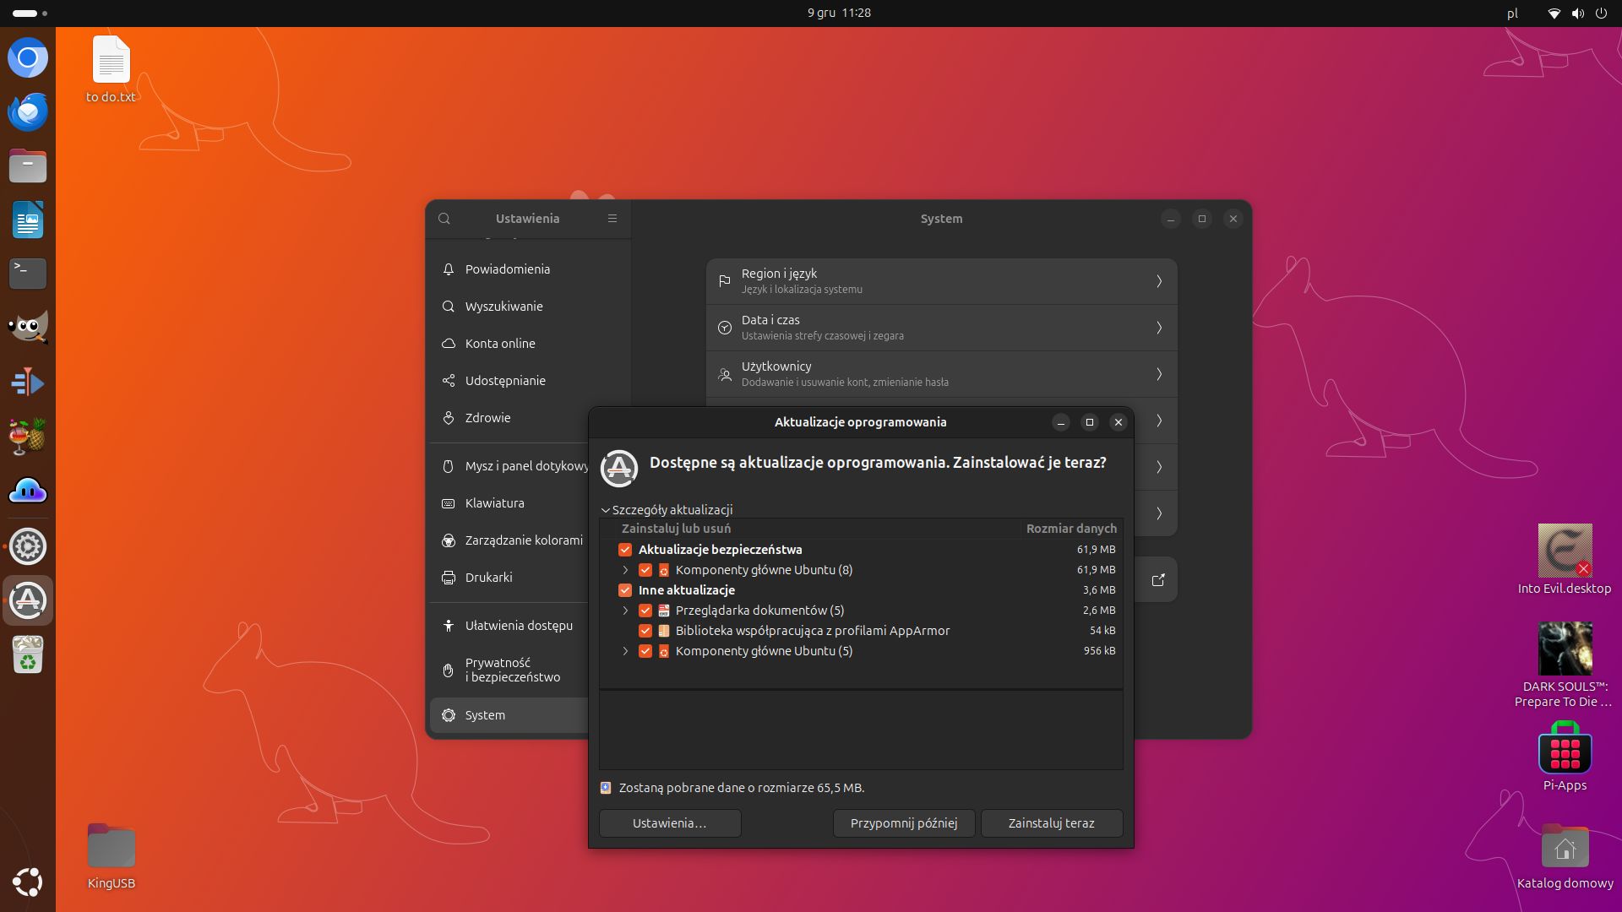Screen dimensions: 1622x912
Task: Select System in Settings sidebar
Action: click(x=484, y=715)
